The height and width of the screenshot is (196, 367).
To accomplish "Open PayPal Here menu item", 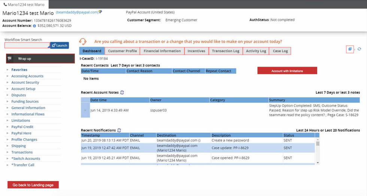I will click(21, 133).
